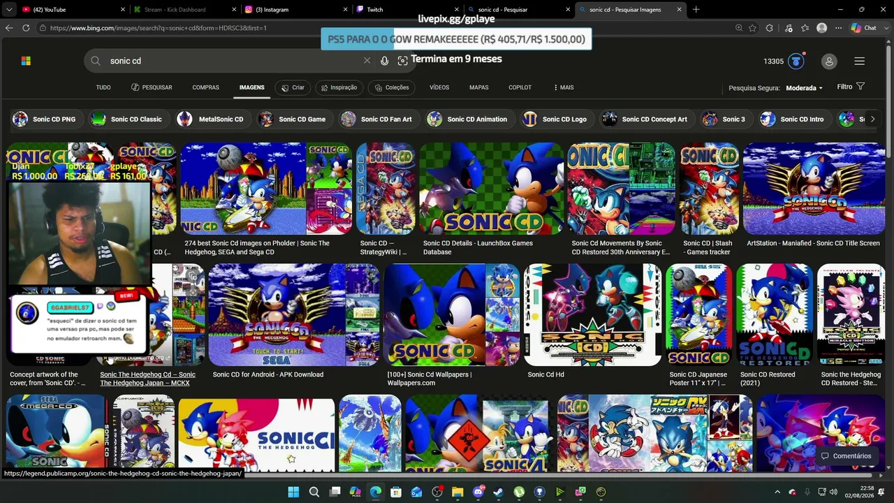Zoom the page using the magnifier icon

click(739, 28)
